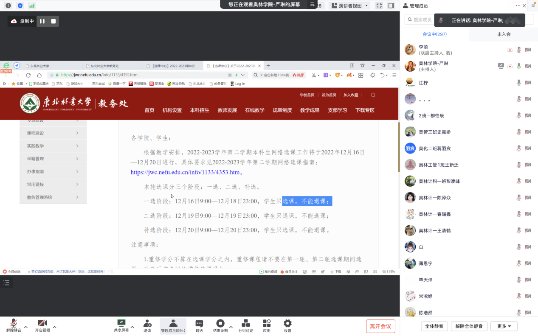Toggle start video (开启视频)

(x=42, y=324)
